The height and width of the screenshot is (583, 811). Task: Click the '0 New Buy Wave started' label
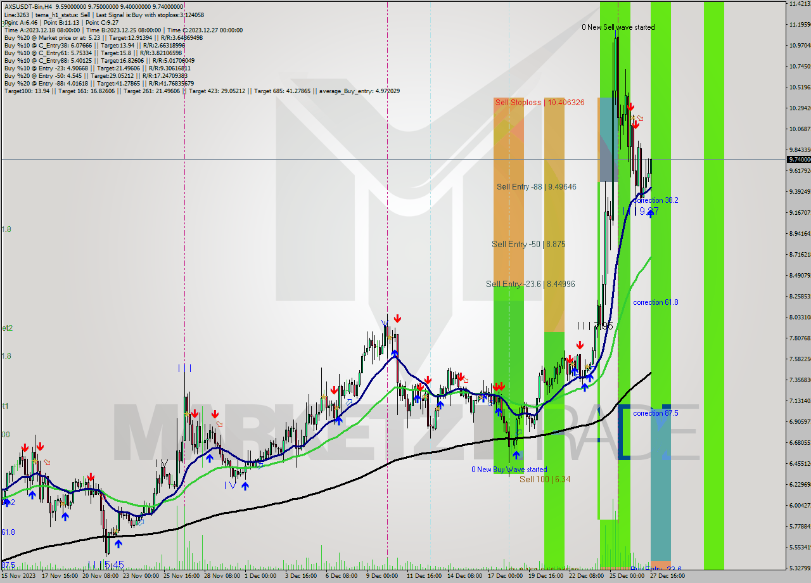[509, 470]
